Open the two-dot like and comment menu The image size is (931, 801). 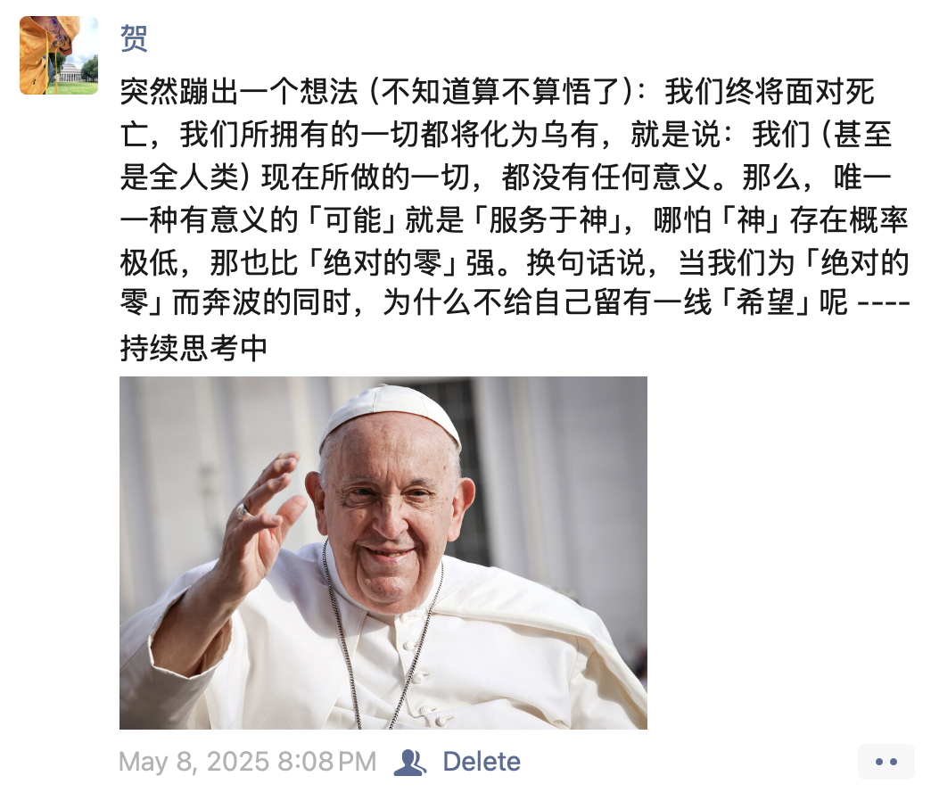886,762
